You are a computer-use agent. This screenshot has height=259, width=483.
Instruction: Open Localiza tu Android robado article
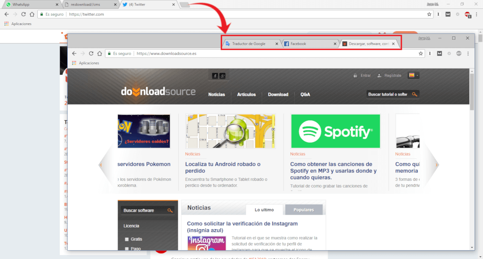pyautogui.click(x=223, y=168)
